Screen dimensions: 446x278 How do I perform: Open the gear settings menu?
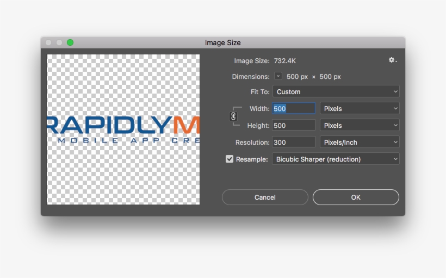[x=392, y=60]
